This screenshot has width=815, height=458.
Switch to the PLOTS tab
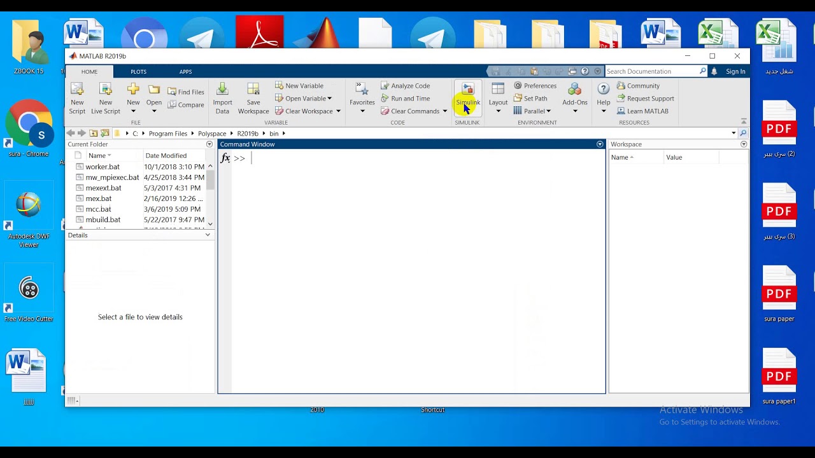(x=138, y=72)
